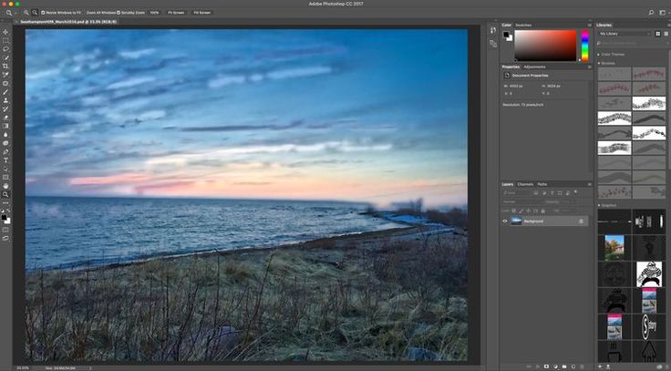Viewport: 671px width, 371px height.
Task: Click the Background layer lock icon
Action: point(581,221)
